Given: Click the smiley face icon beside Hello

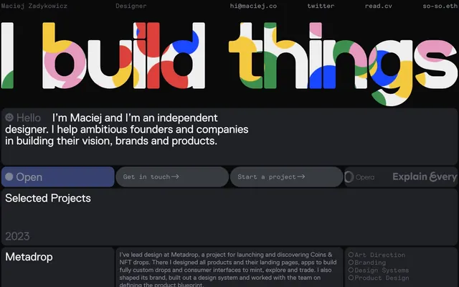Looking at the screenshot, I should coord(9,118).
